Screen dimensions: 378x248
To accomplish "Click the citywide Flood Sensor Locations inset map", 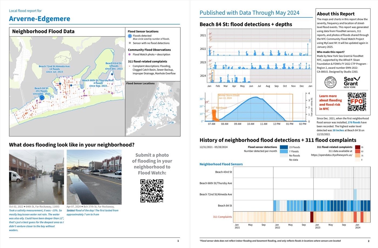I will pos(153,108).
